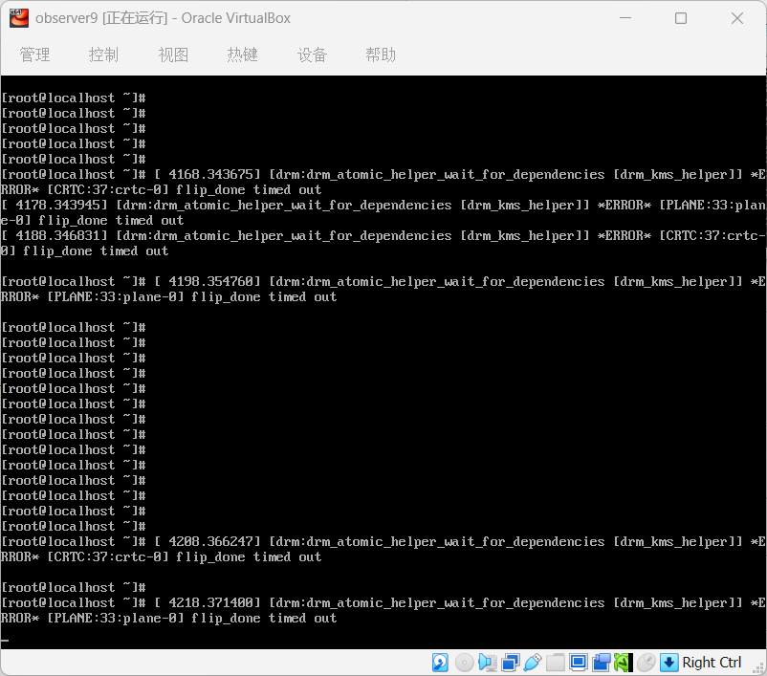Click the optical disc drive status icon

click(x=464, y=662)
